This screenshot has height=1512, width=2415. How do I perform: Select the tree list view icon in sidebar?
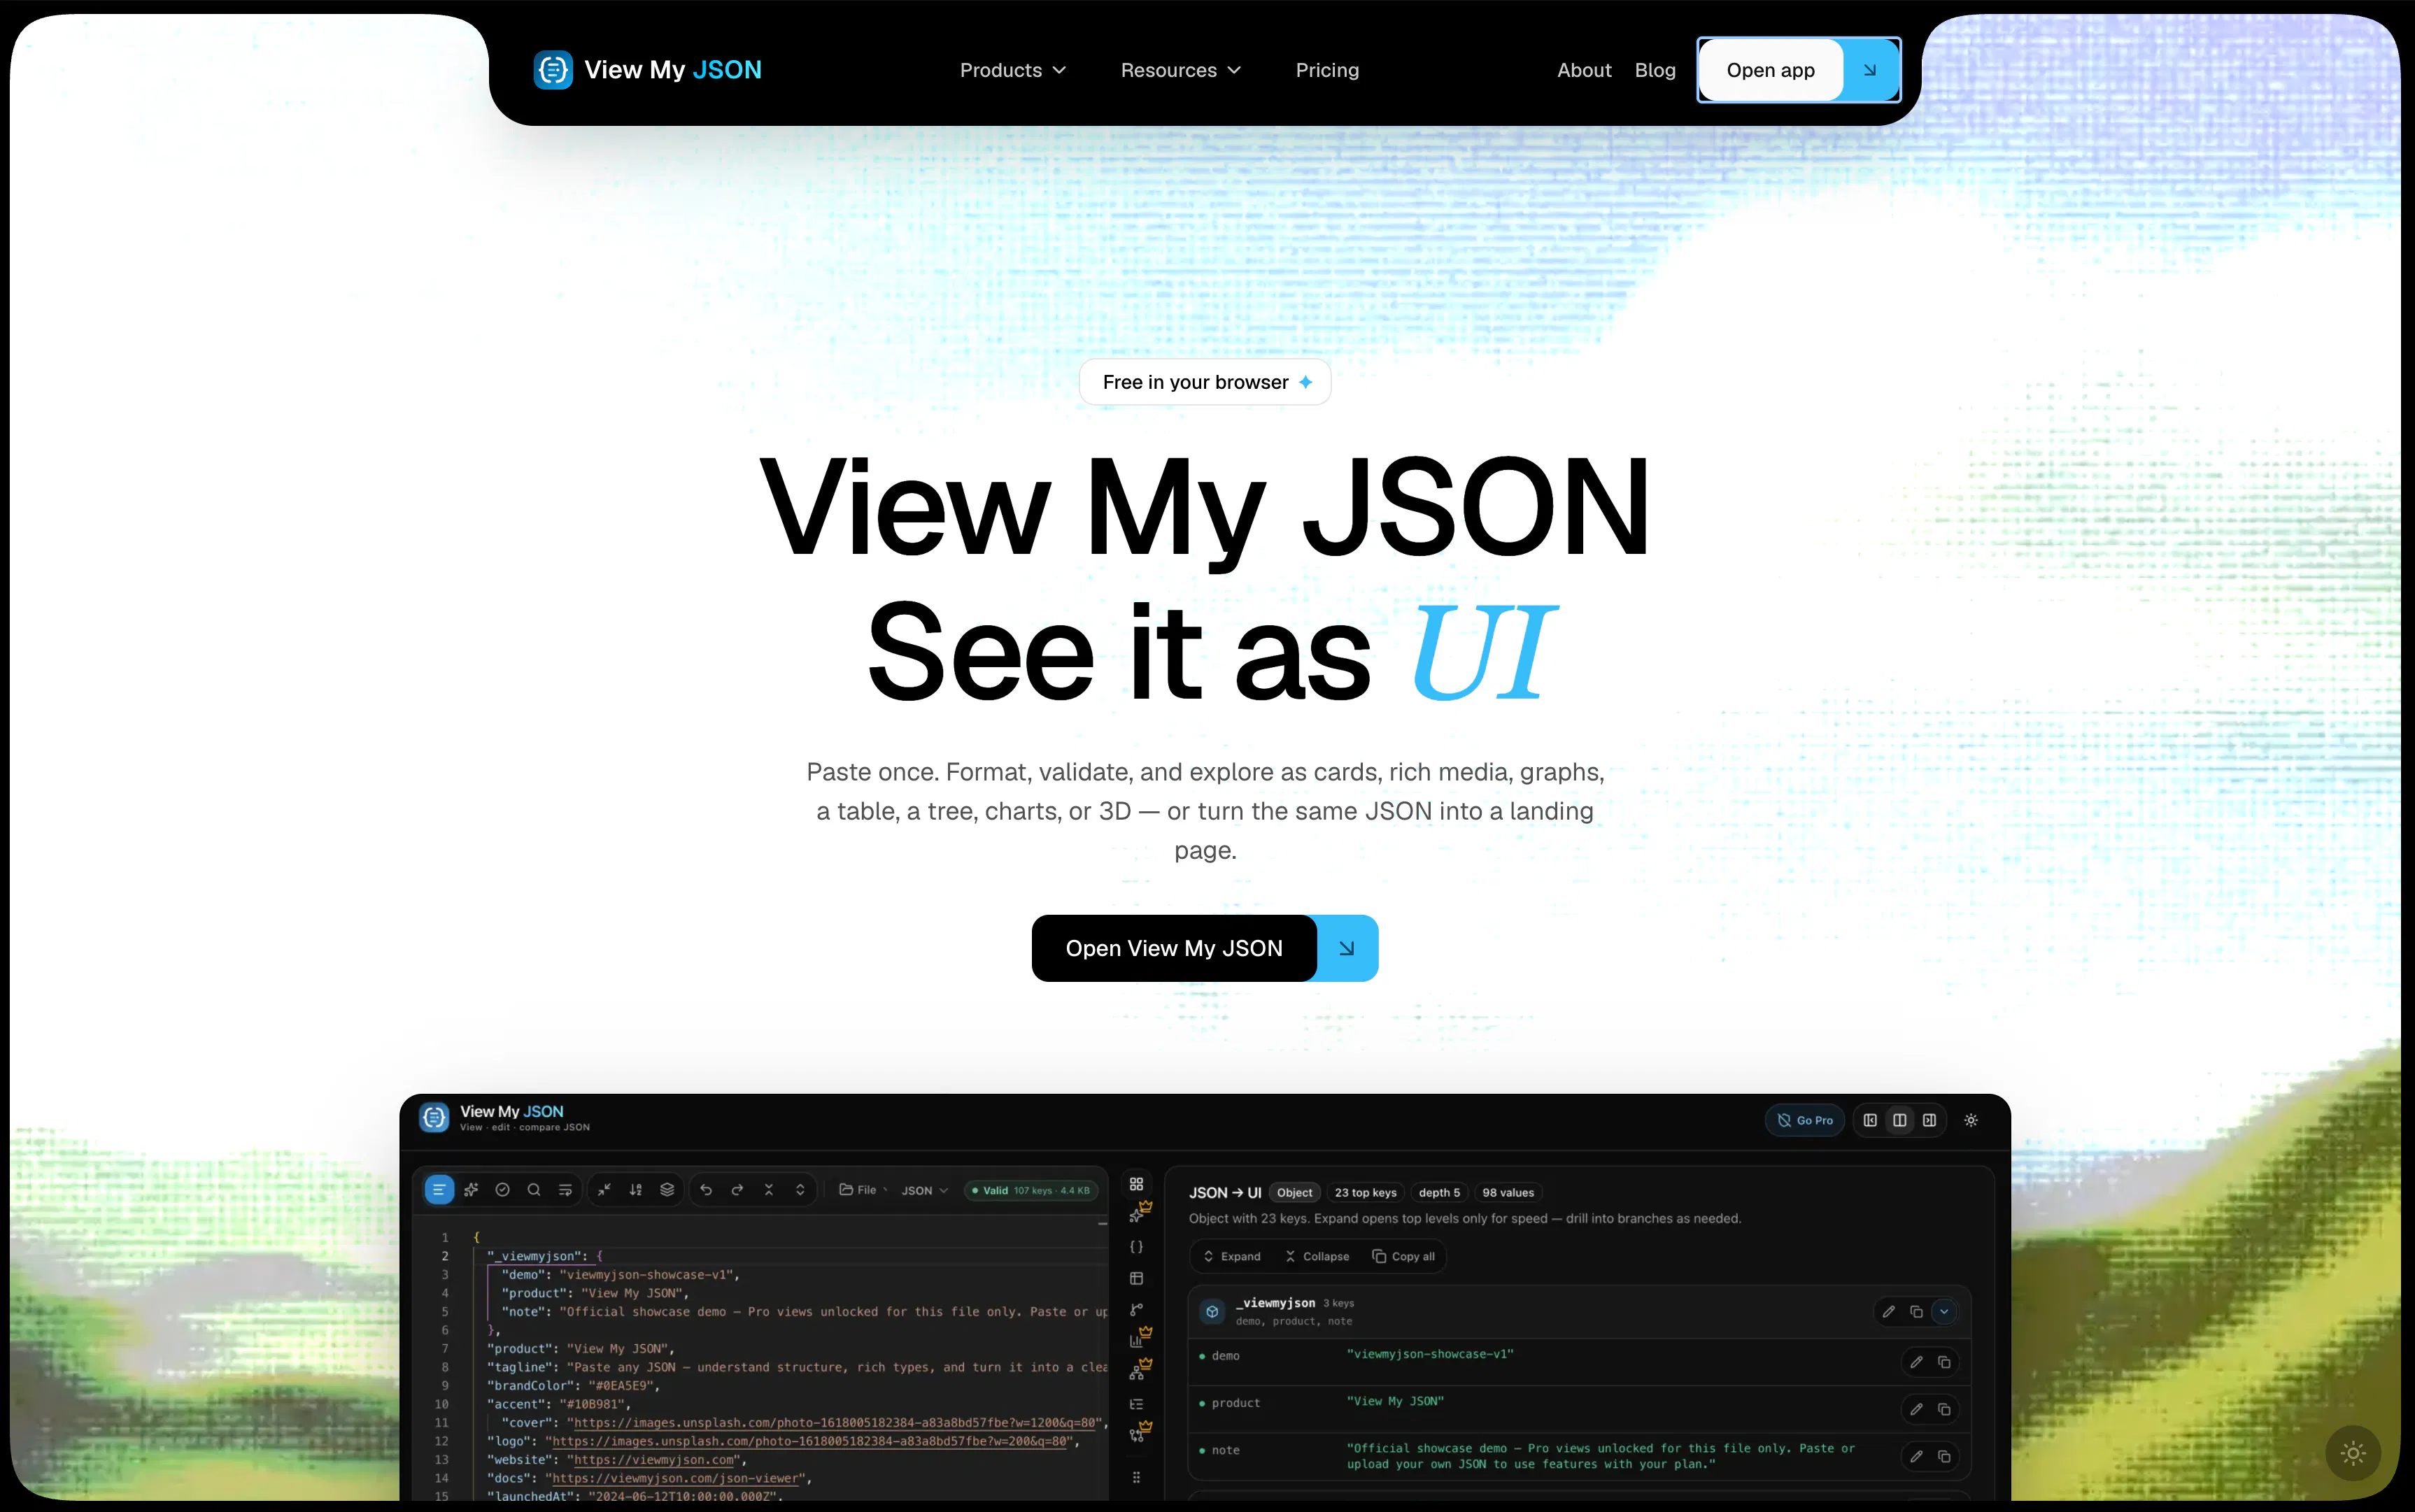[1136, 1404]
